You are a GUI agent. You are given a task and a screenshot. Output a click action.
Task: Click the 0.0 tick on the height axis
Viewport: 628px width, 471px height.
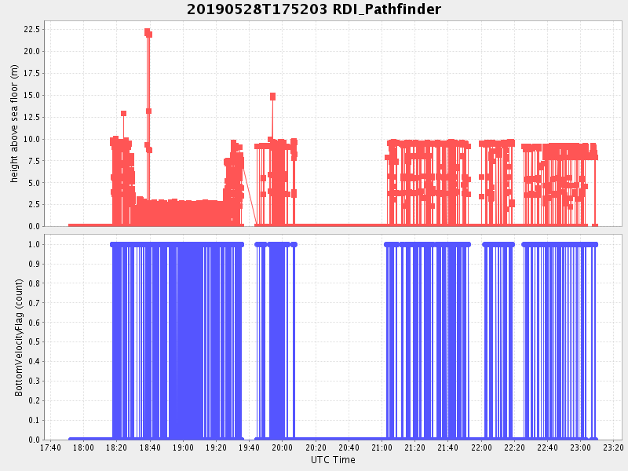click(x=34, y=226)
